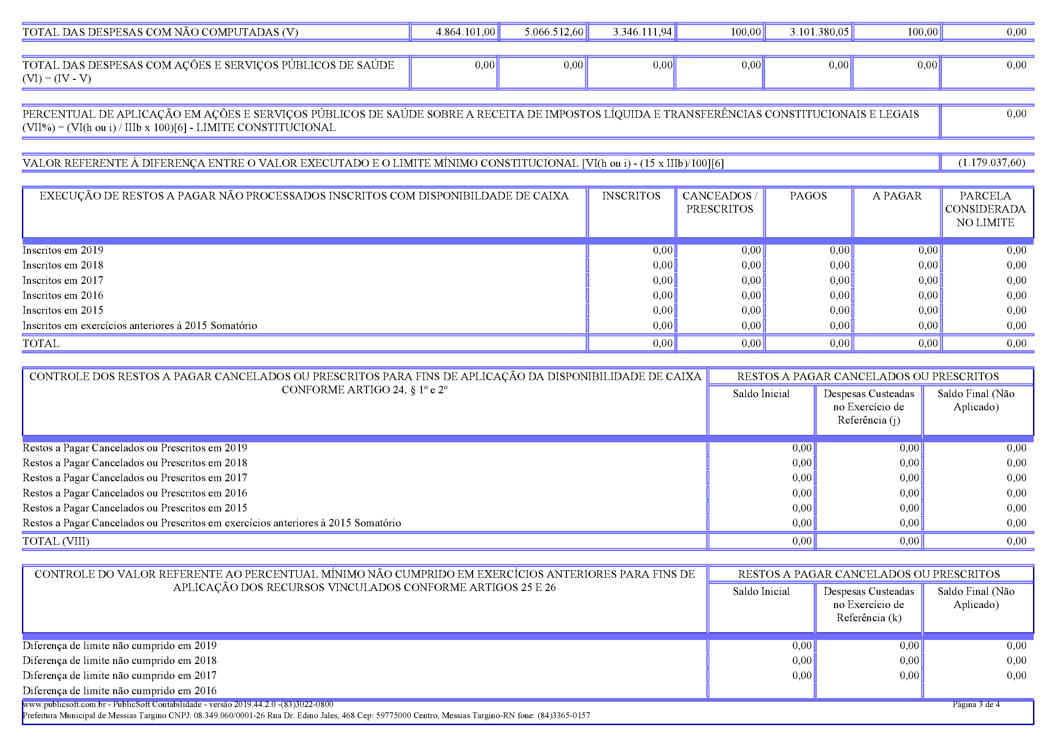Select the Inscritos em 2019 row label
The width and height of the screenshot is (1057, 747).
click(x=63, y=251)
